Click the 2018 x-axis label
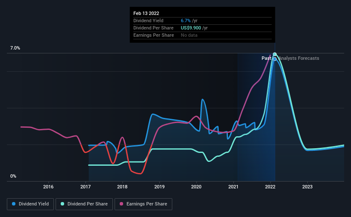 coord(122,187)
